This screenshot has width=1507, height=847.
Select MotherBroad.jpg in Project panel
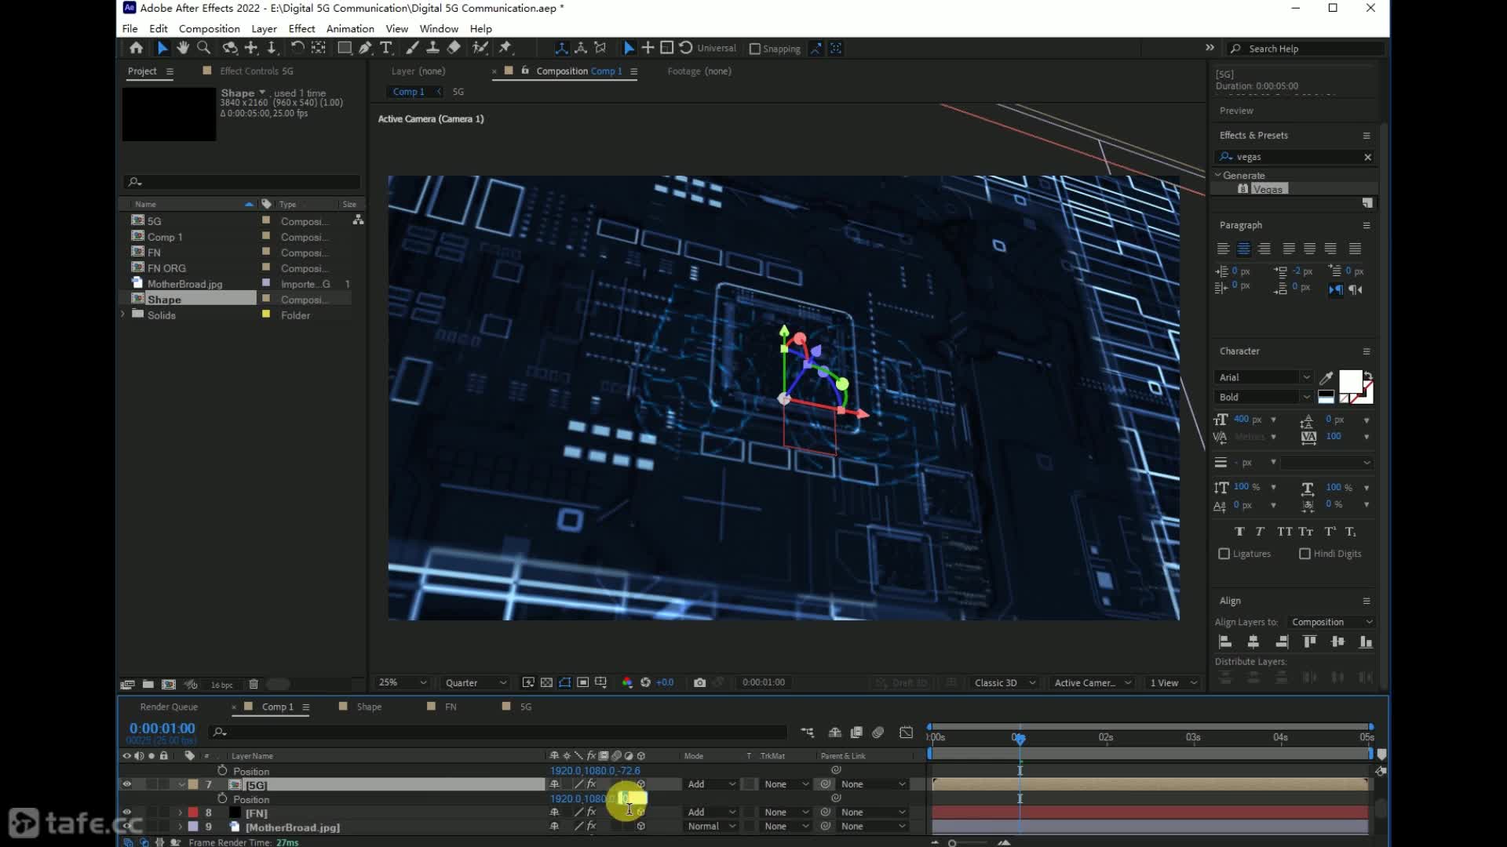click(x=184, y=284)
